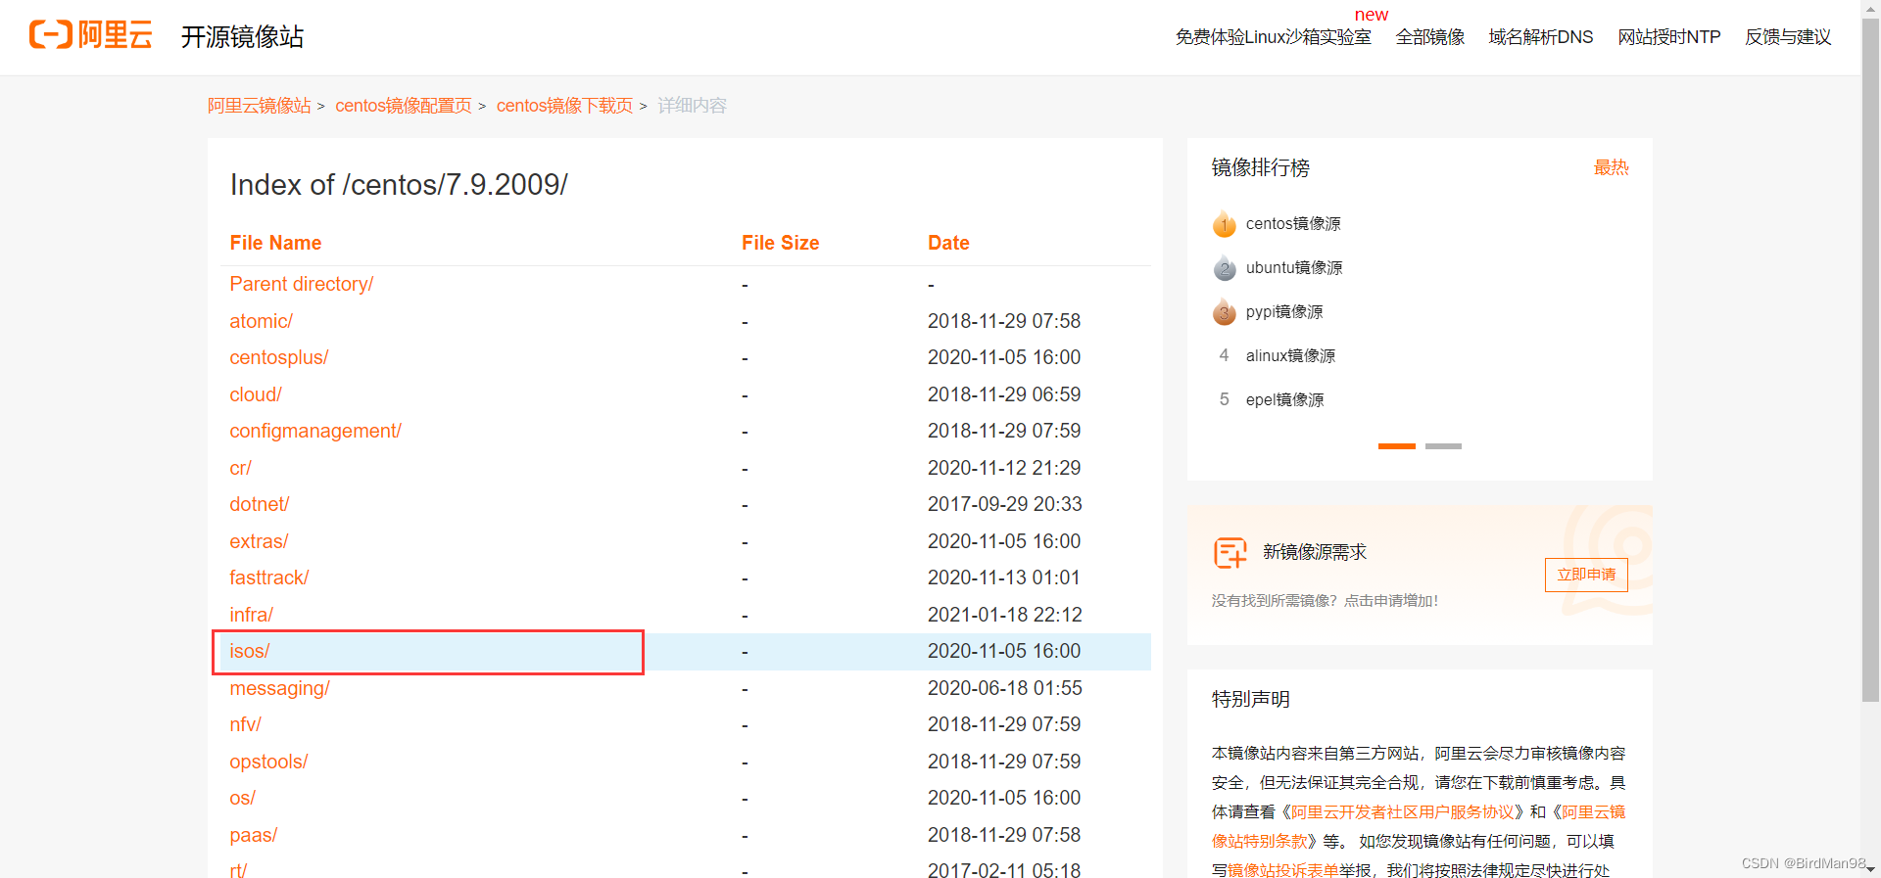
Task: Open the 网站授时NTP menu item
Action: coord(1668,37)
